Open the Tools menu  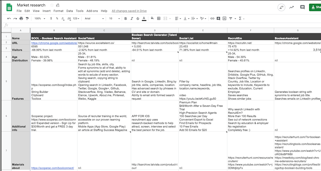(x=80, y=11)
